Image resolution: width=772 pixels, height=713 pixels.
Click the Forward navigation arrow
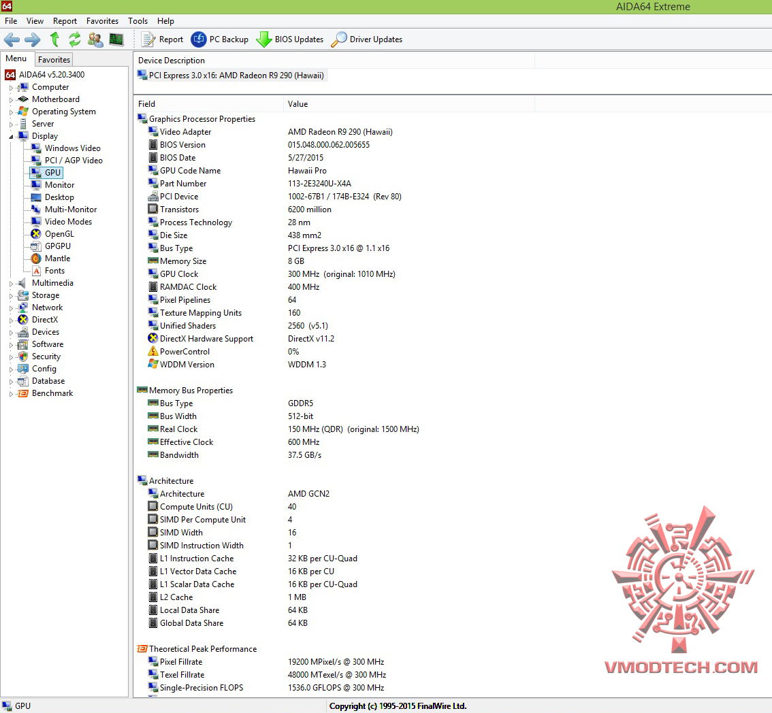pos(33,39)
